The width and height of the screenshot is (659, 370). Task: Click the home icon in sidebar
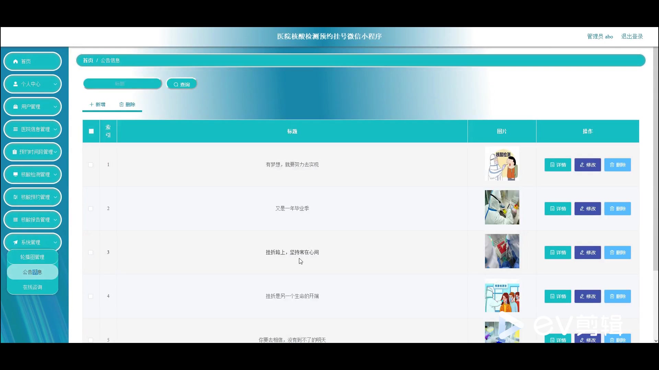point(15,61)
